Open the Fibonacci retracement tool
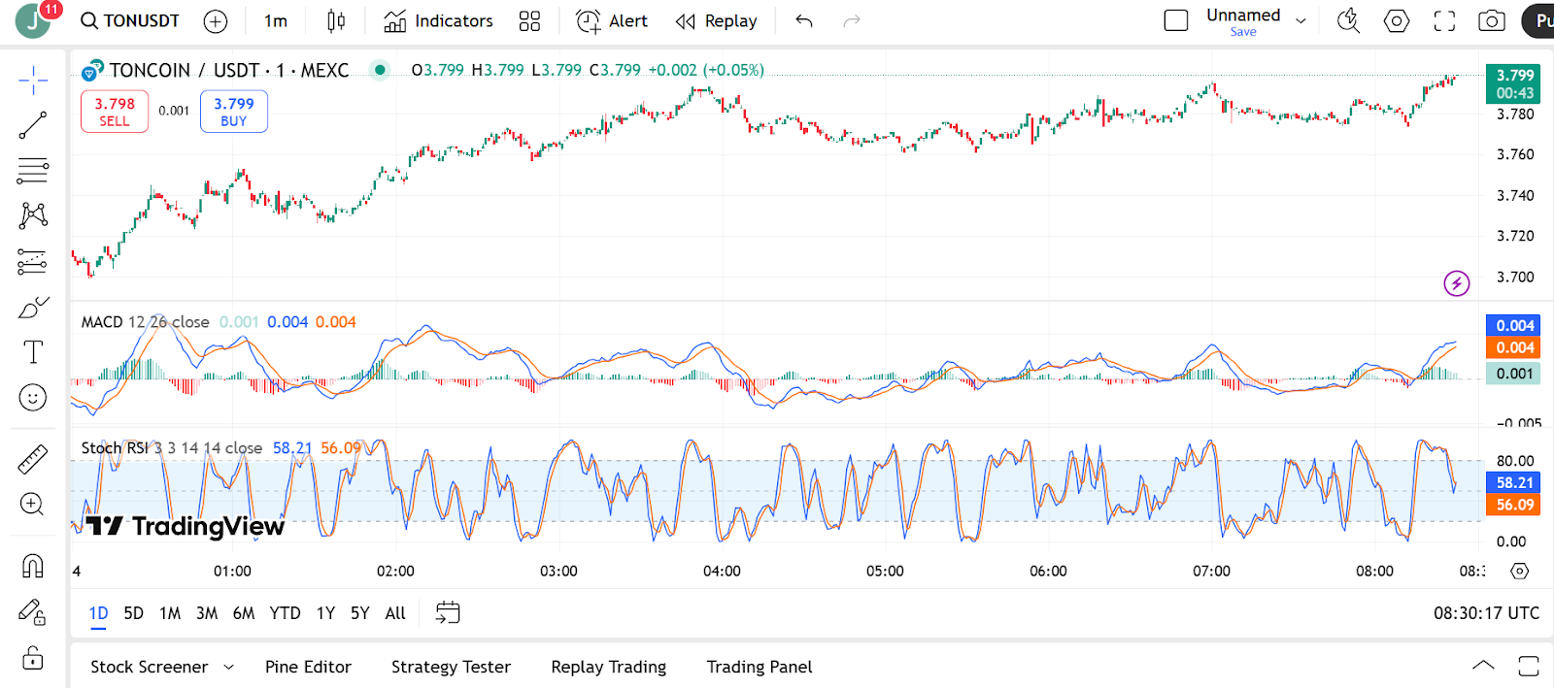The image size is (1554, 688). (33, 171)
